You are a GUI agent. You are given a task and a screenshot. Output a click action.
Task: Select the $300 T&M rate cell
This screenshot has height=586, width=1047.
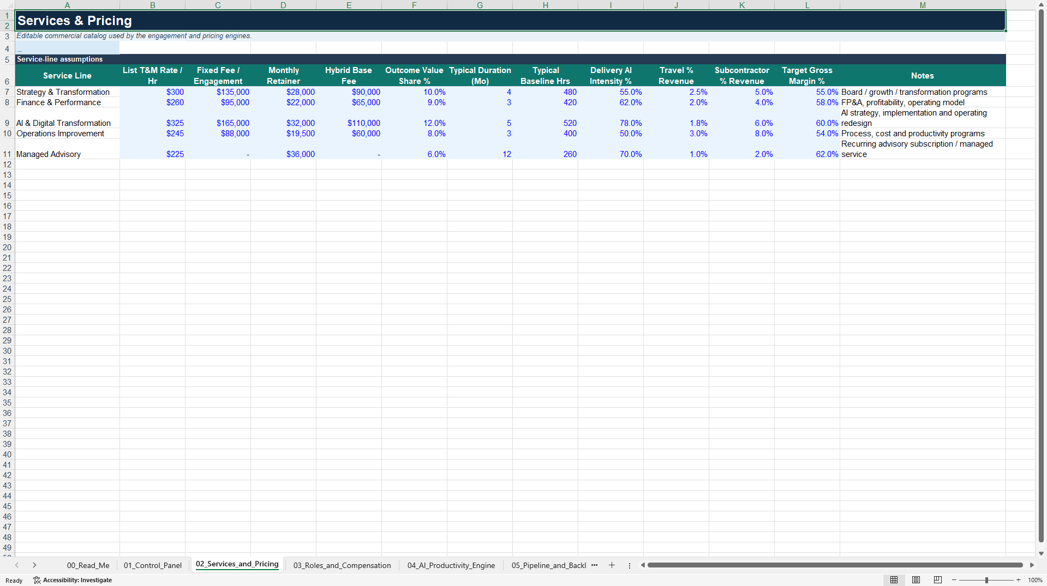pos(152,92)
